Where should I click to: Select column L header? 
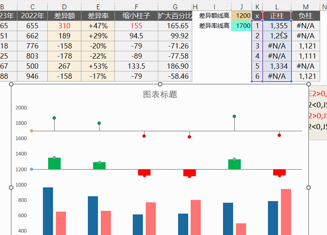pos(277,6)
